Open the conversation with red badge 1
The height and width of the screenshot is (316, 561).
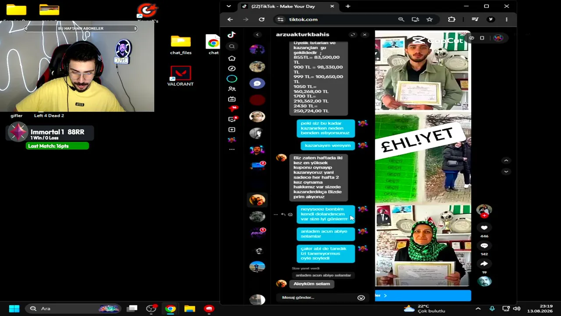pos(257,233)
